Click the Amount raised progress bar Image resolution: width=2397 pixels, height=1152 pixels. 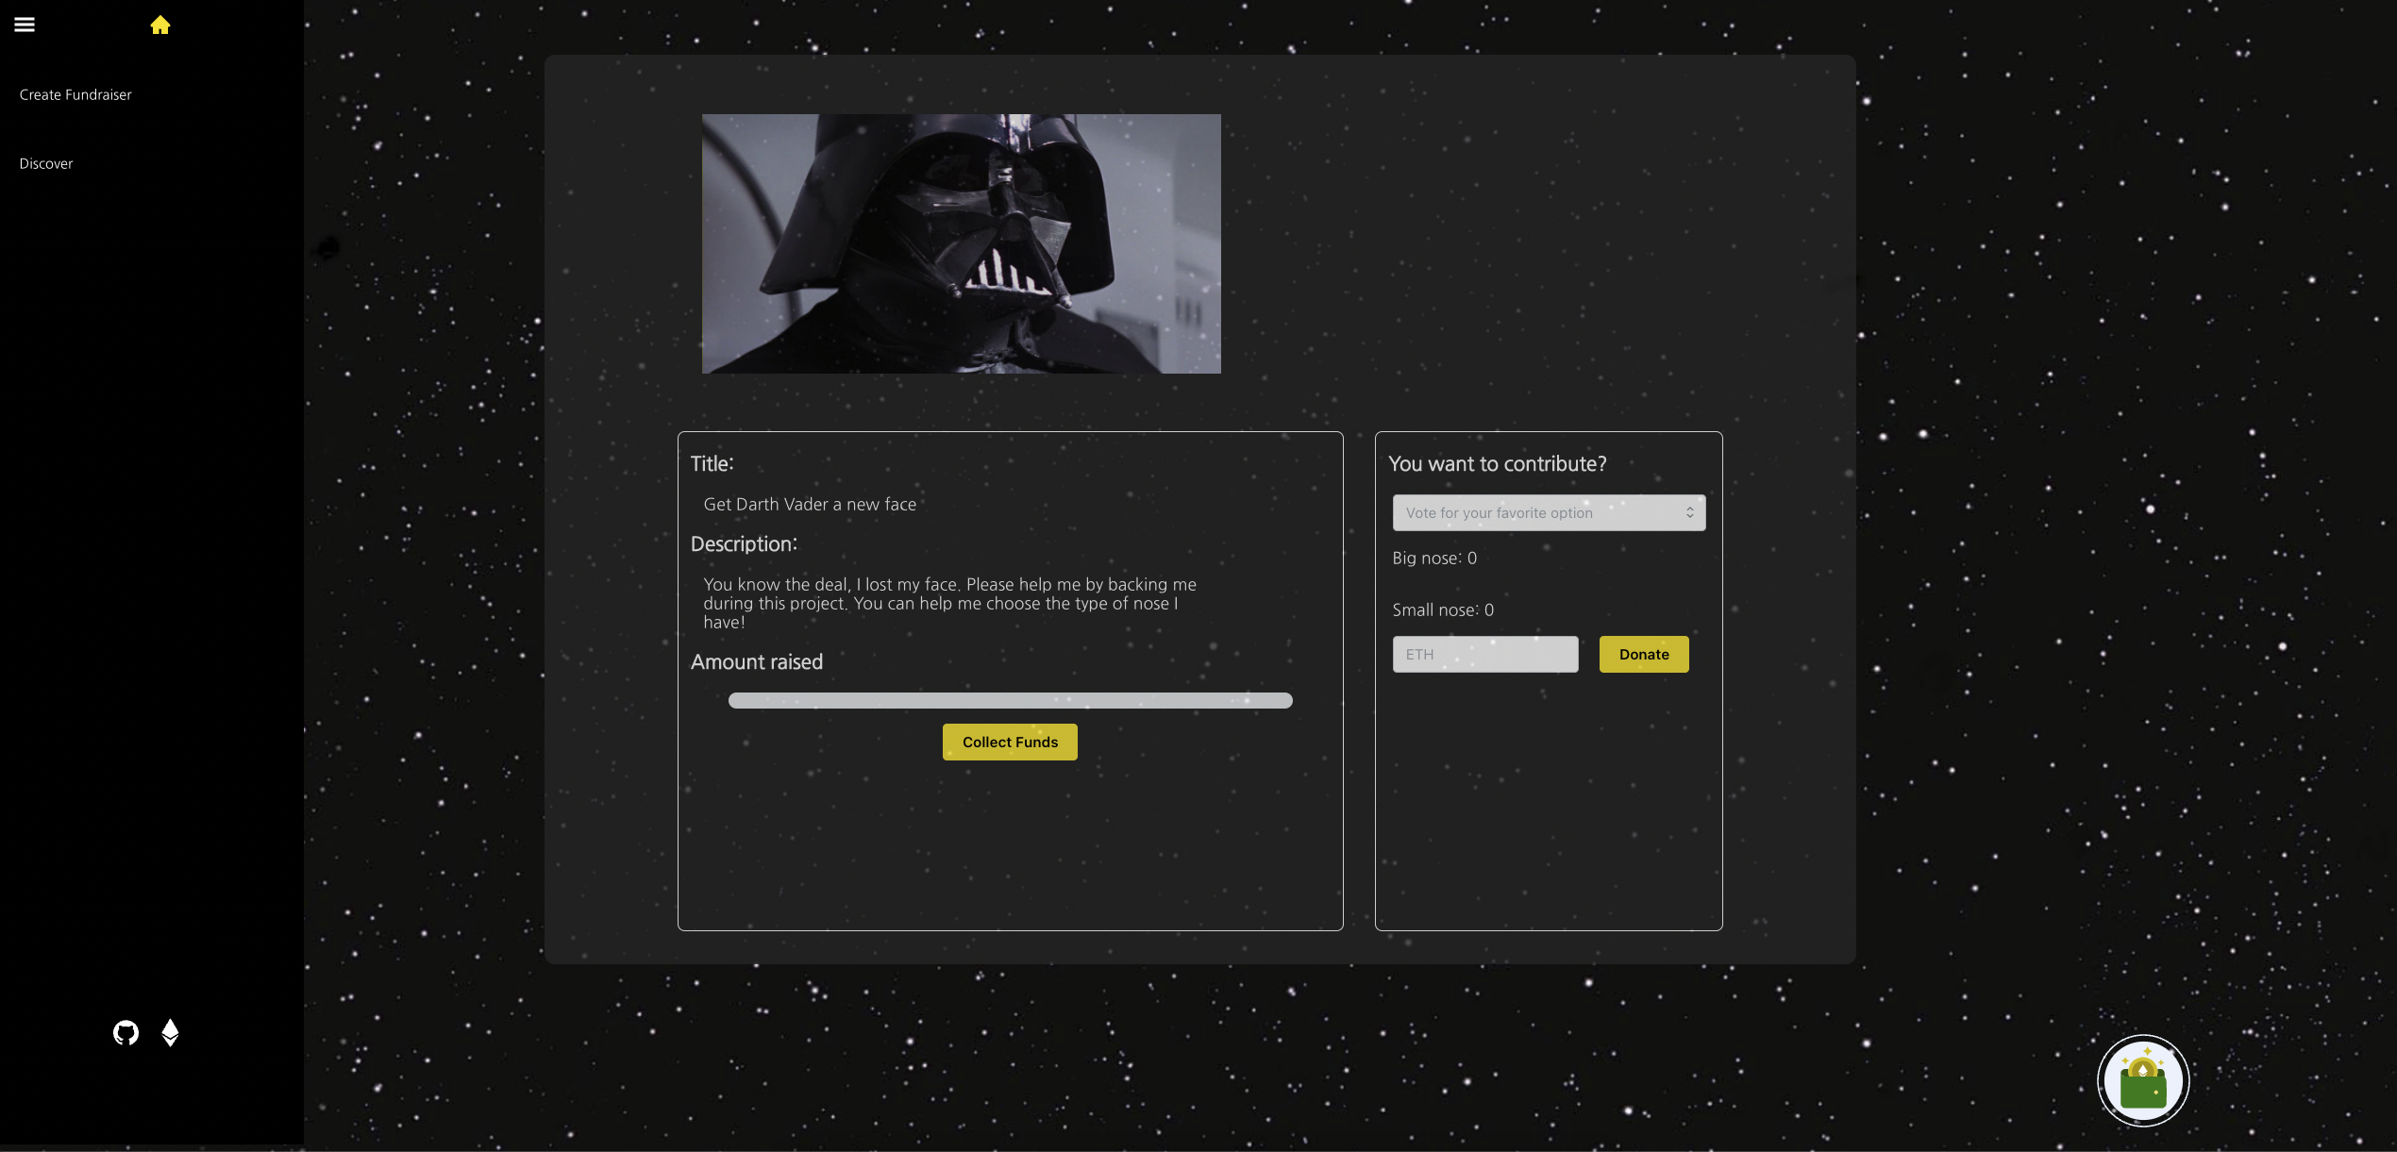(x=1010, y=701)
